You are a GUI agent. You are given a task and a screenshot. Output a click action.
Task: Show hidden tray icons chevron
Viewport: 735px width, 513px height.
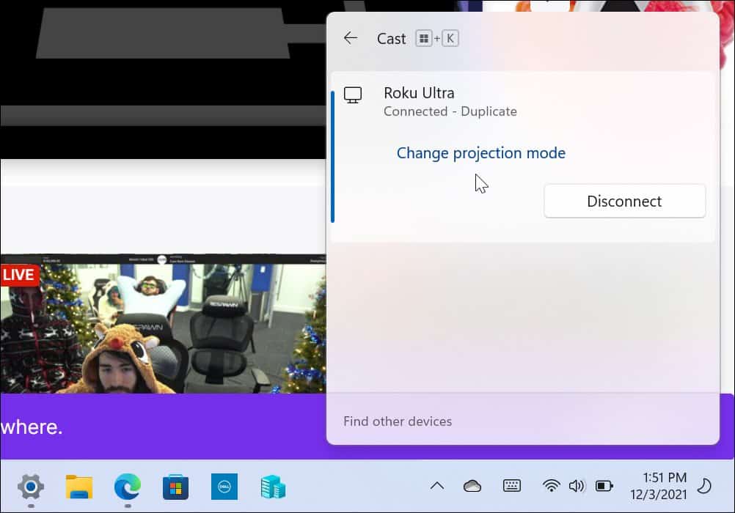pos(437,486)
